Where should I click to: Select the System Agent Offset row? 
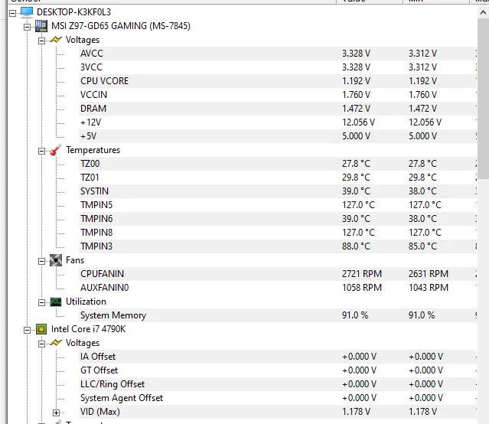click(x=278, y=398)
